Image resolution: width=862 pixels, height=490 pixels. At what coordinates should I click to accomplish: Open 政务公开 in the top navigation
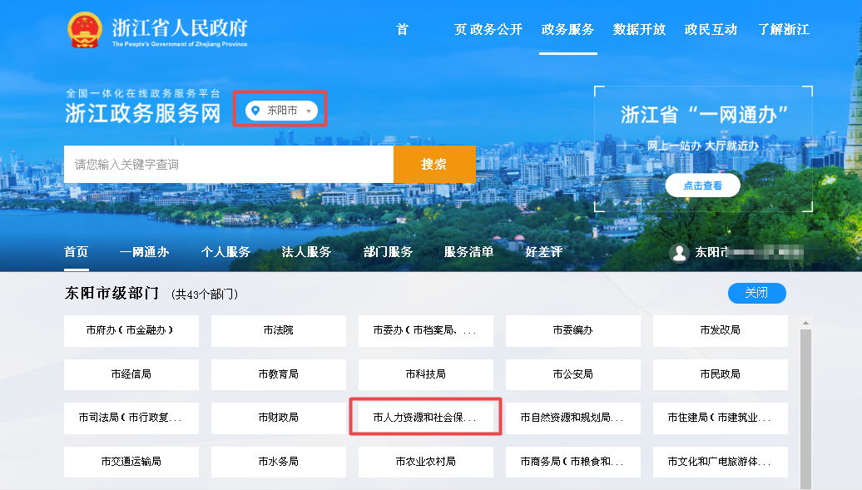click(496, 29)
